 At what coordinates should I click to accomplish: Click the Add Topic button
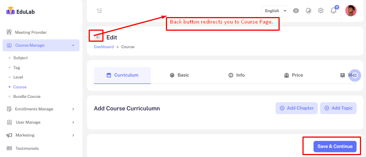pyautogui.click(x=338, y=108)
